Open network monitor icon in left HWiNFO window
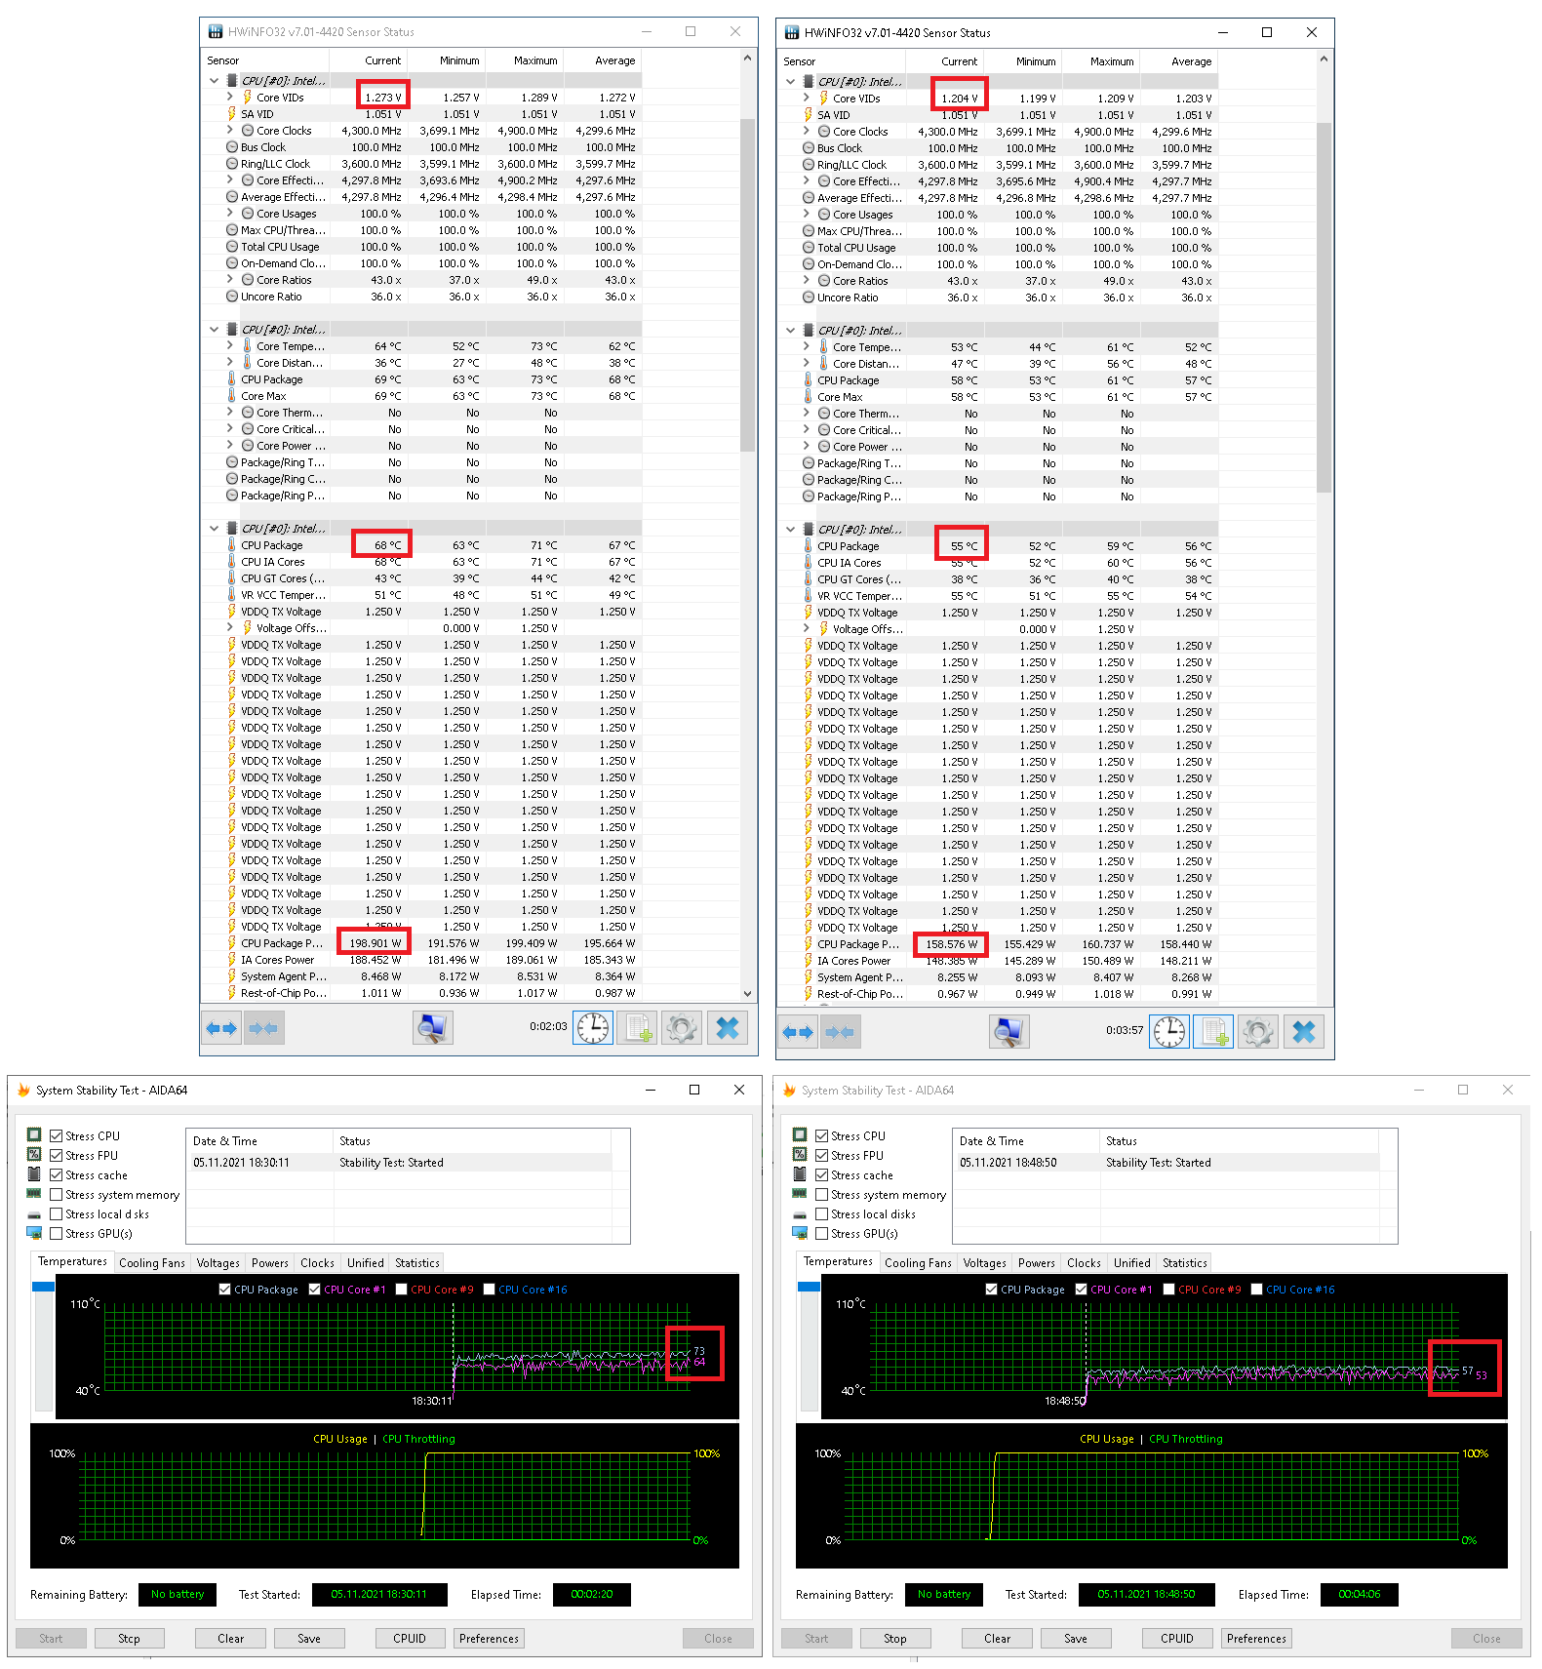The image size is (1542, 1669). 433,1027
